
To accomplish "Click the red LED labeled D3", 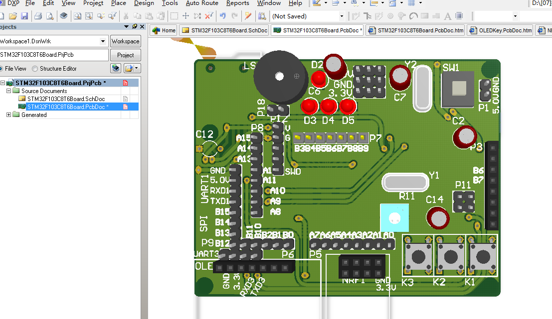I will click(310, 107).
